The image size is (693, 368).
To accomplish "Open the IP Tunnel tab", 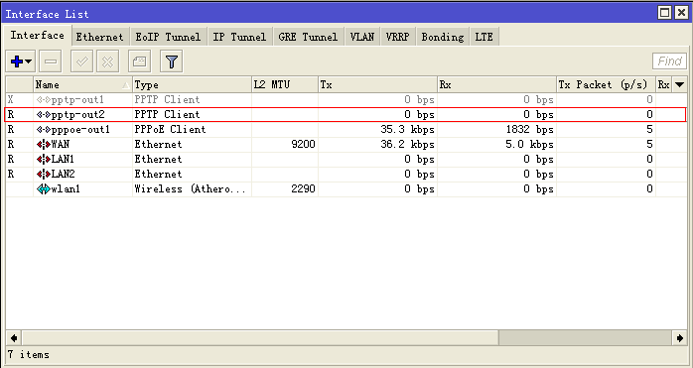I will [x=239, y=37].
